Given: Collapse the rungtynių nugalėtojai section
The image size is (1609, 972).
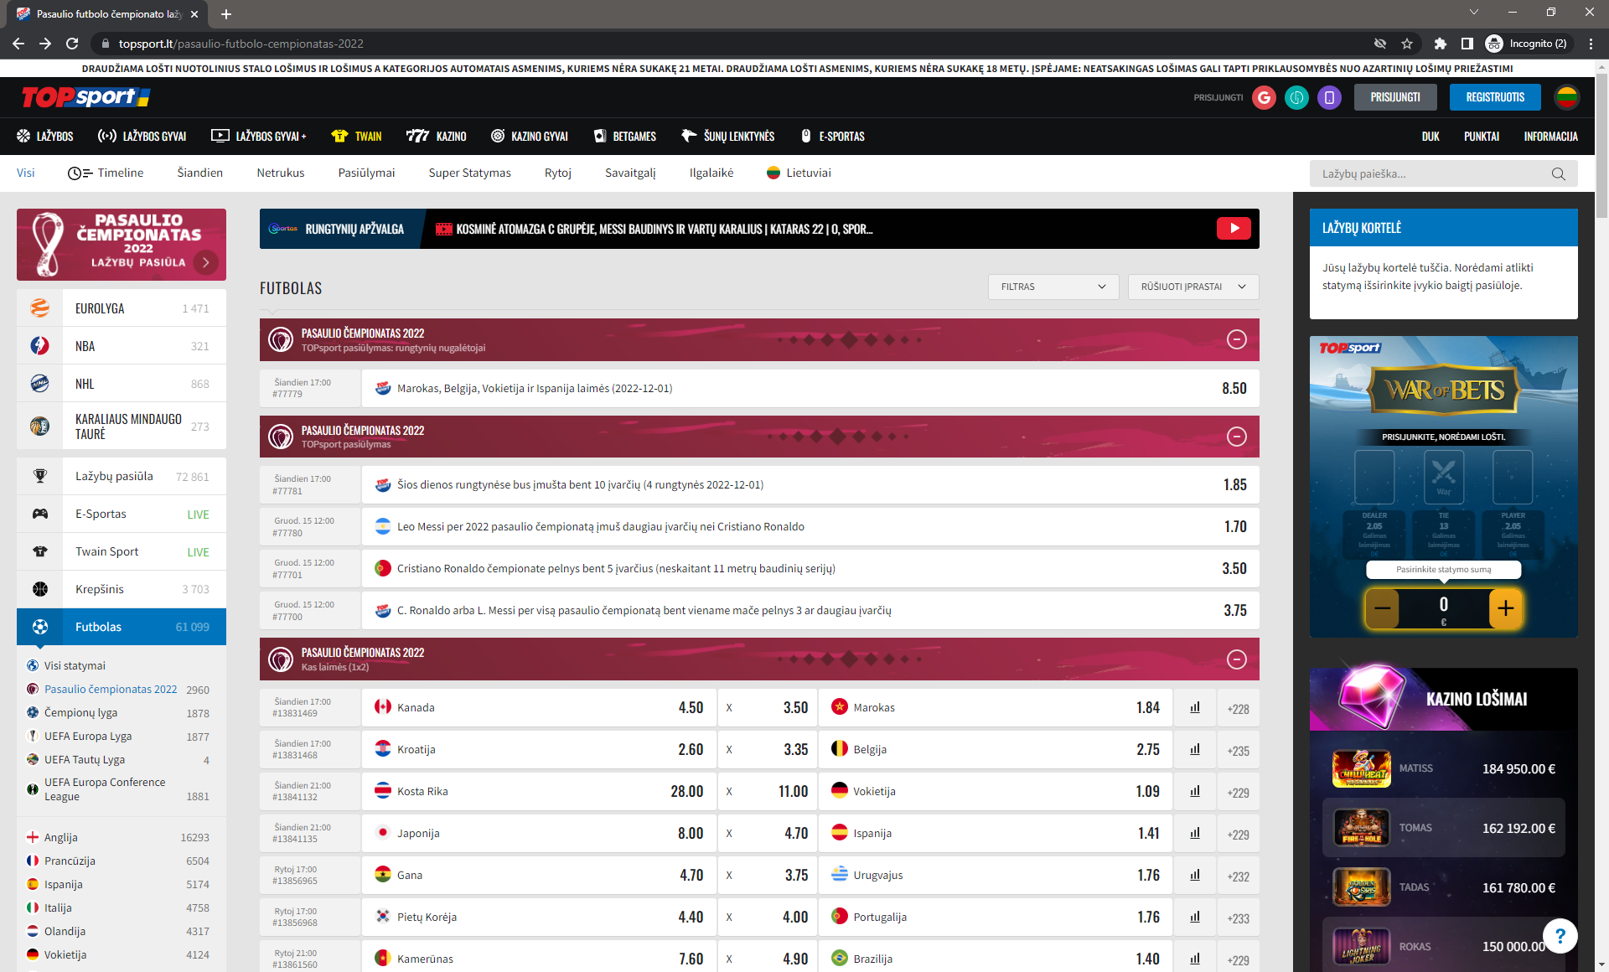Looking at the screenshot, I should tap(1236, 339).
